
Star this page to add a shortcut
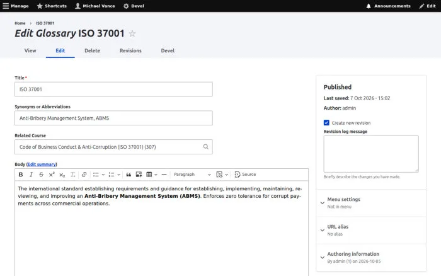(132, 33)
